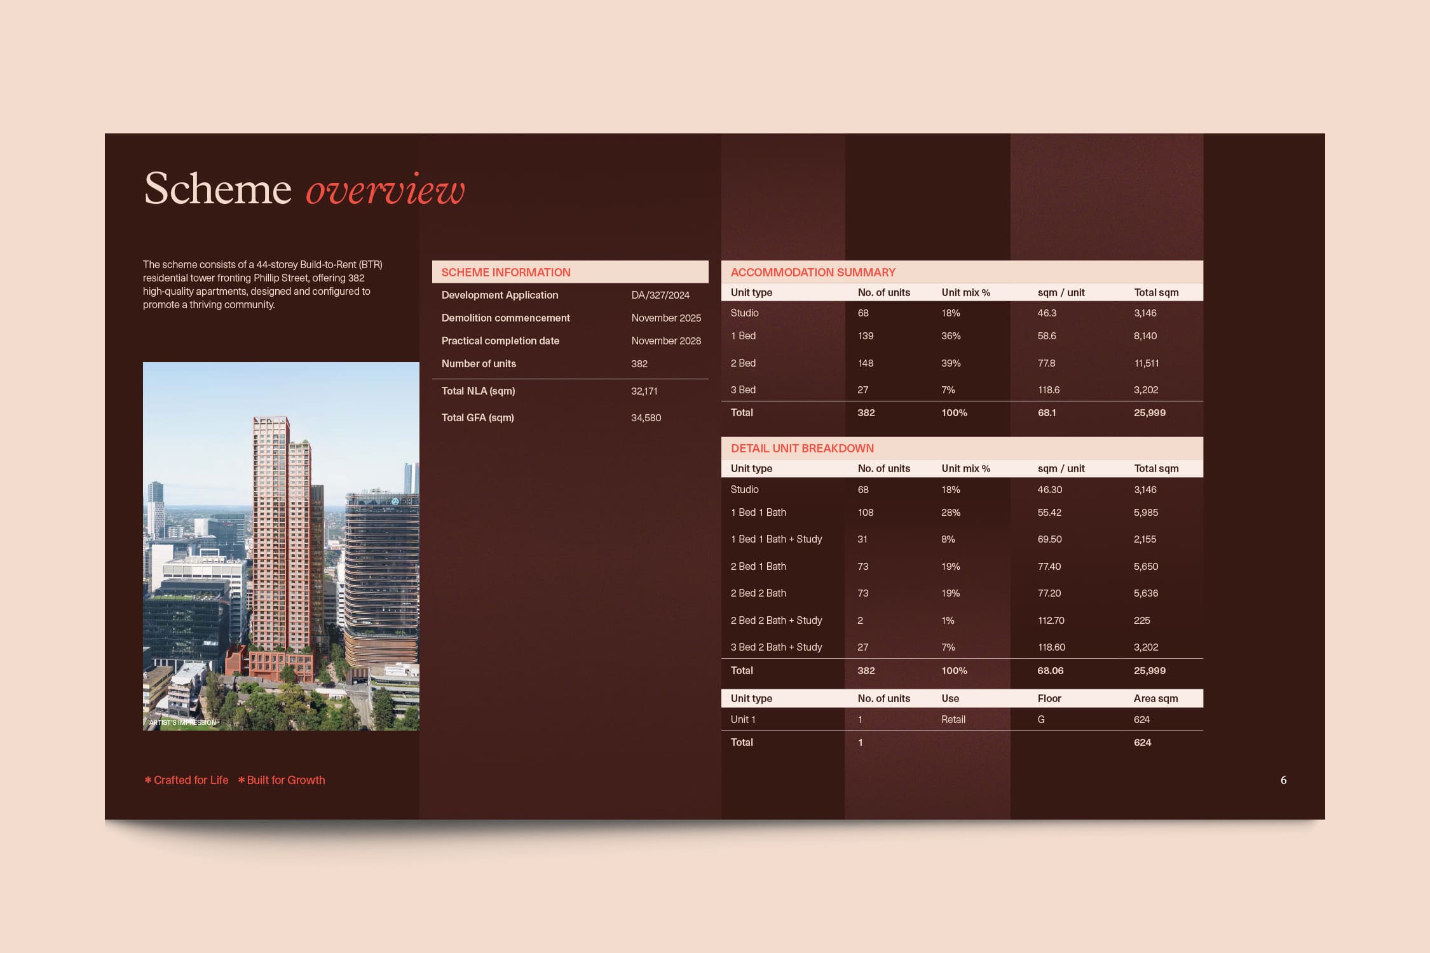Select the scheme description paragraph text
The image size is (1430, 953).
pyautogui.click(x=262, y=285)
